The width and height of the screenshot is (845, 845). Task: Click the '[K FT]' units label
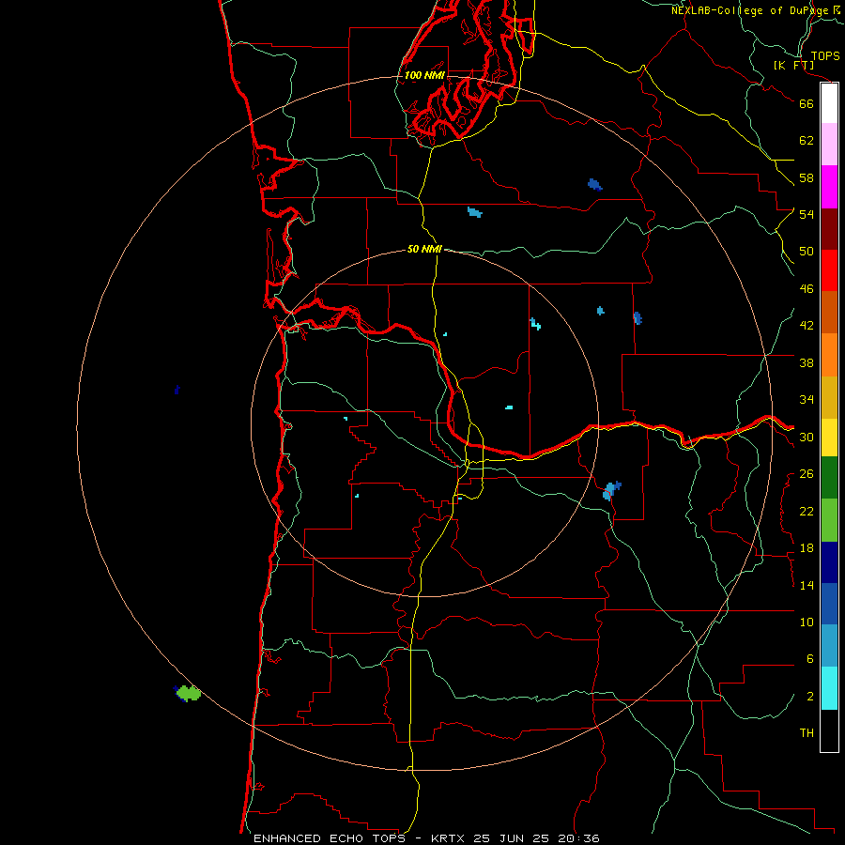793,66
